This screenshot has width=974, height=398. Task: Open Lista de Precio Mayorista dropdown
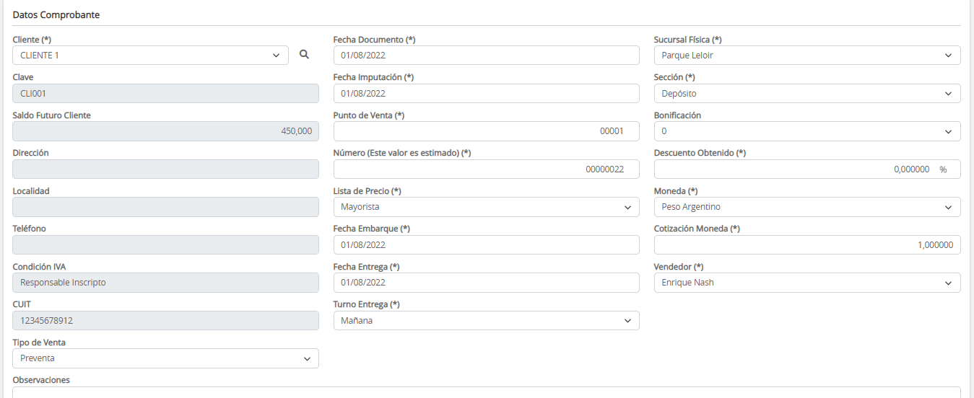click(486, 207)
